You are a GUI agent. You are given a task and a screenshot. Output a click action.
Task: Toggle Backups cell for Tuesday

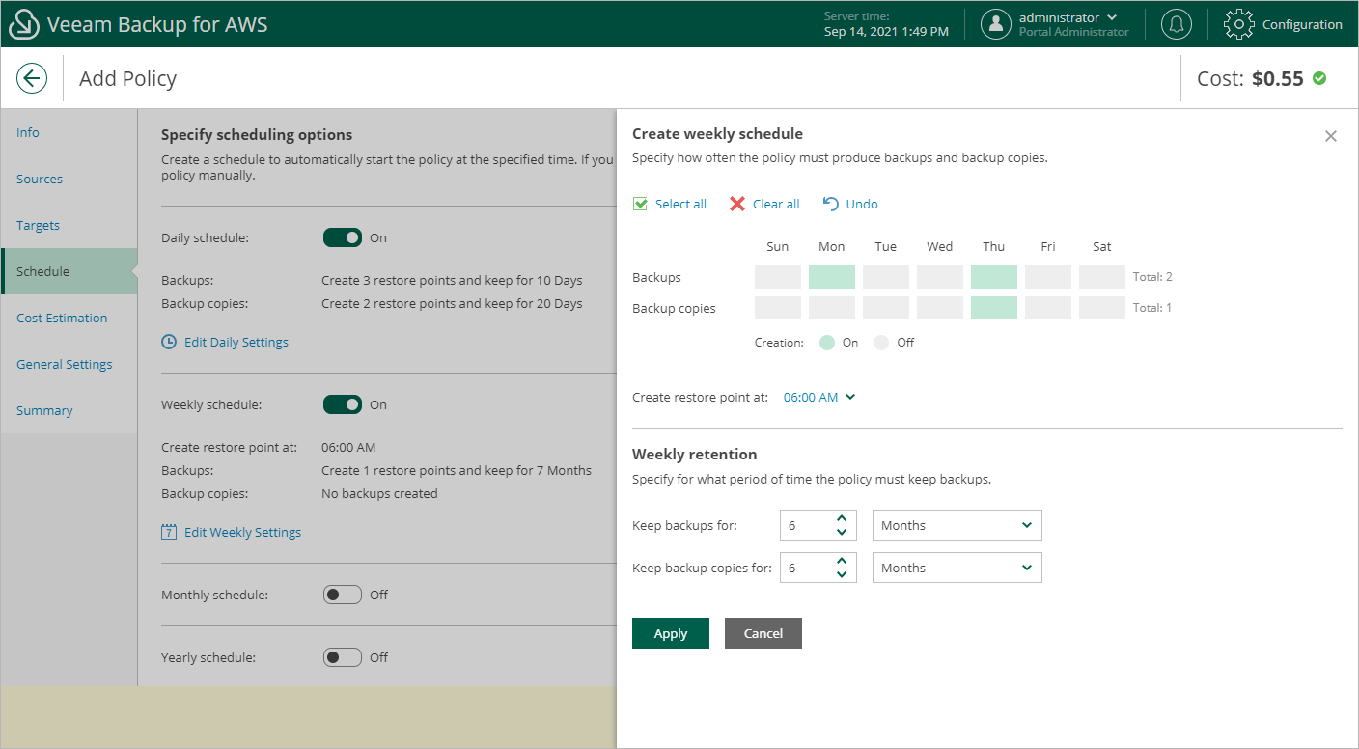coord(886,277)
